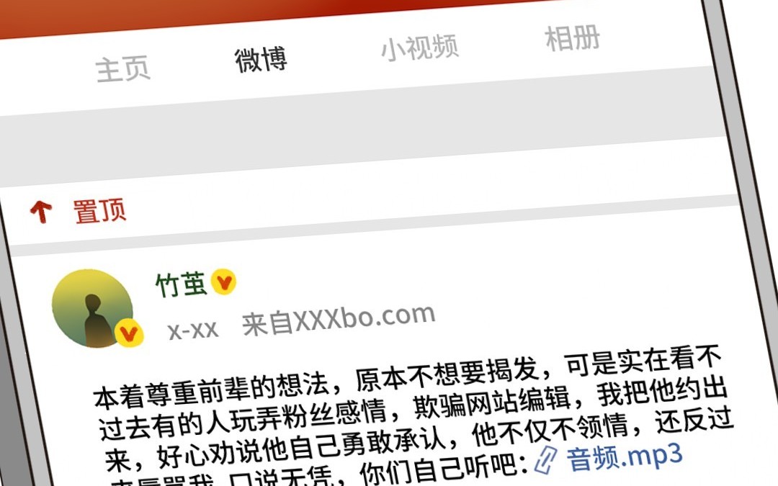Open the 来自XXXbo.com source link
This screenshot has width=778, height=486.
339,320
